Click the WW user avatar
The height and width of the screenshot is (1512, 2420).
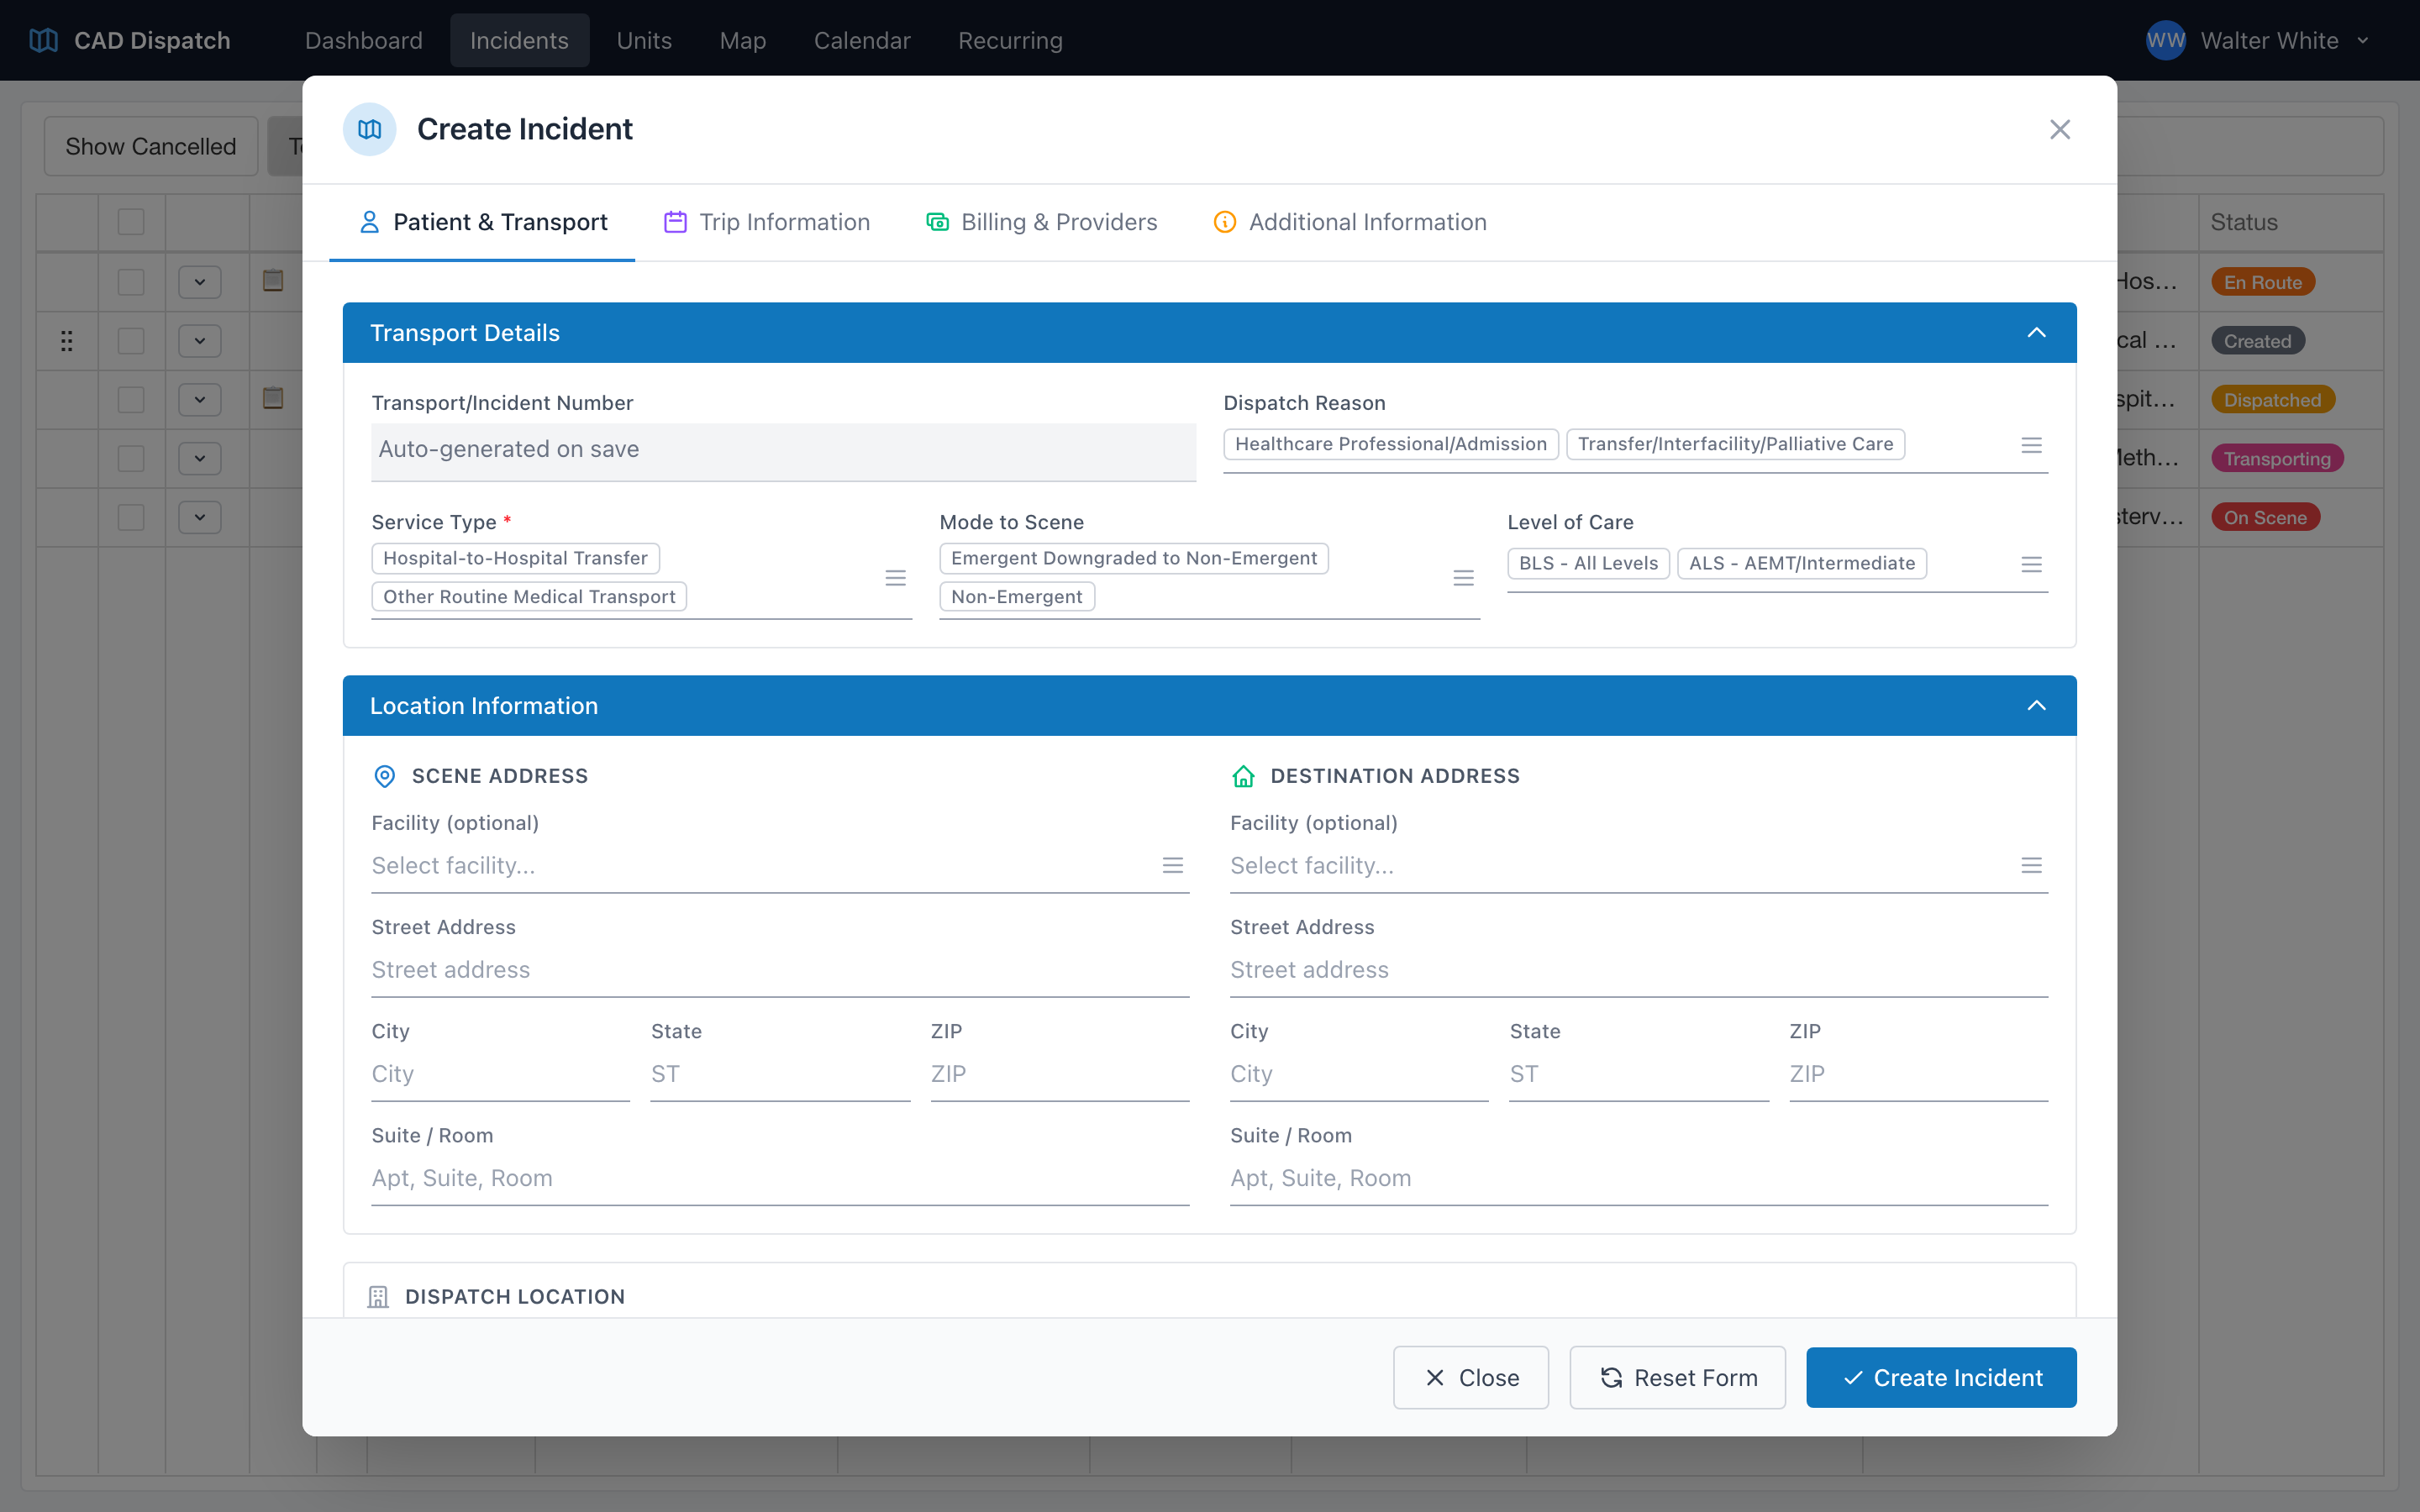coord(2165,40)
